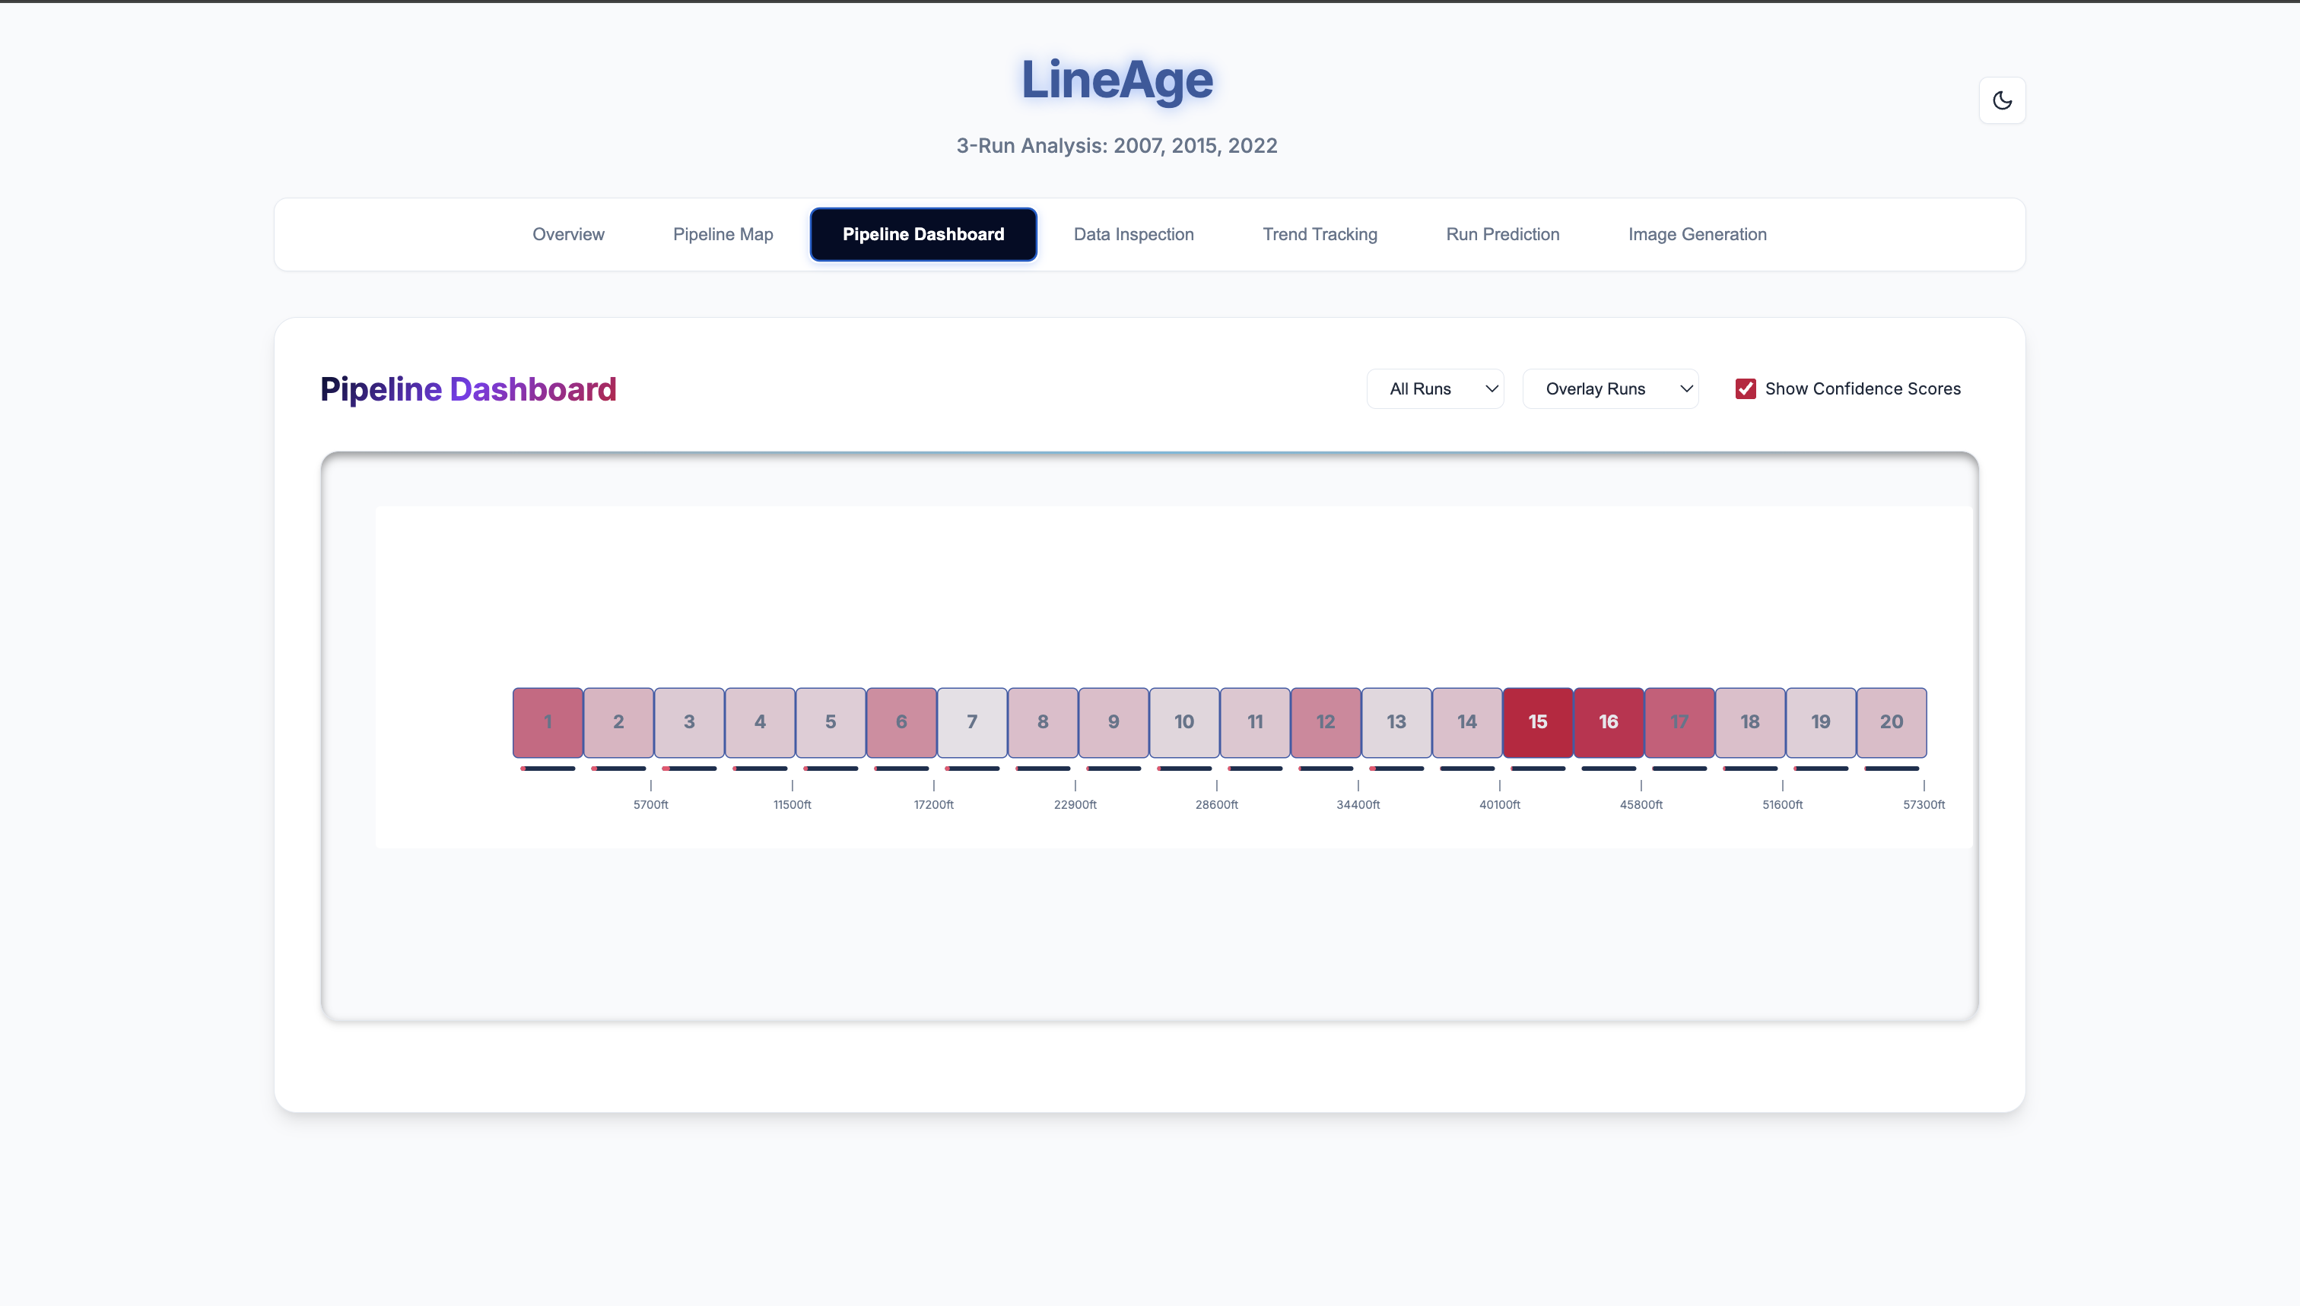Open the All Runs dropdown
Image resolution: width=2300 pixels, height=1306 pixels.
(1434, 388)
